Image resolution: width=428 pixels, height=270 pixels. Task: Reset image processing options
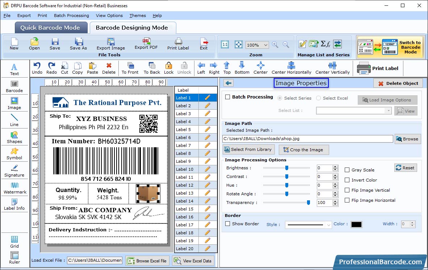pyautogui.click(x=406, y=167)
